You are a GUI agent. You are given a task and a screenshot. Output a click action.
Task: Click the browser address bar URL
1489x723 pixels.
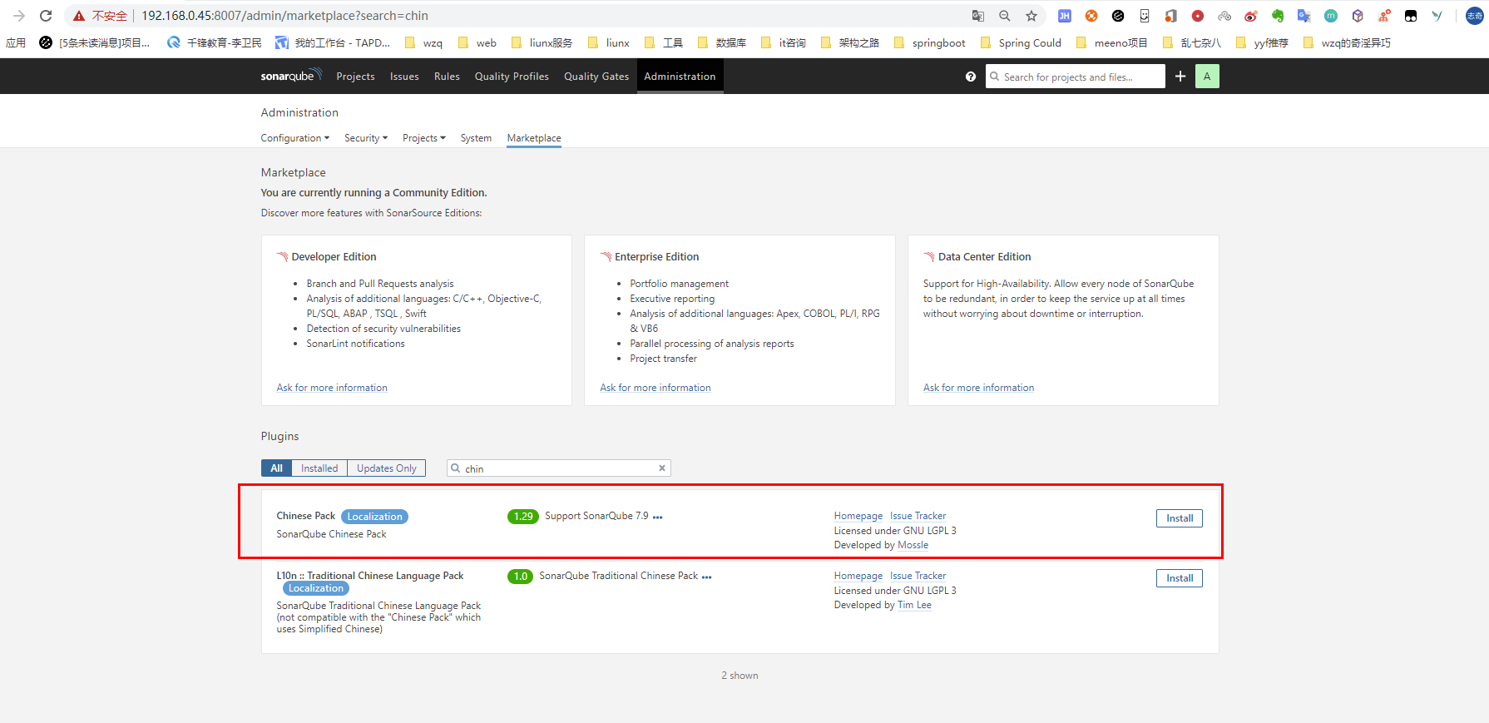284,16
